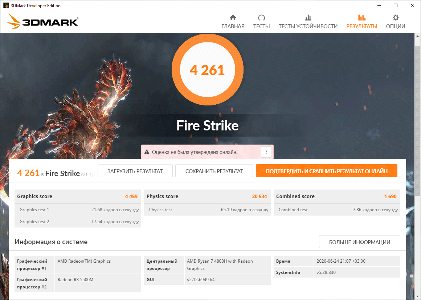Click the Physics score header label
Viewport: 421px width, 300px height.
click(163, 196)
